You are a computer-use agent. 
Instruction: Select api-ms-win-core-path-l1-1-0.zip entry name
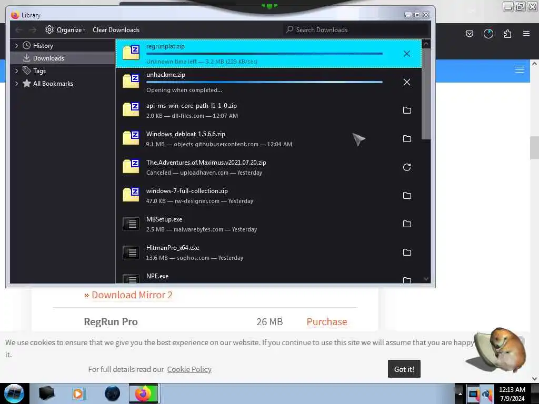click(191, 106)
